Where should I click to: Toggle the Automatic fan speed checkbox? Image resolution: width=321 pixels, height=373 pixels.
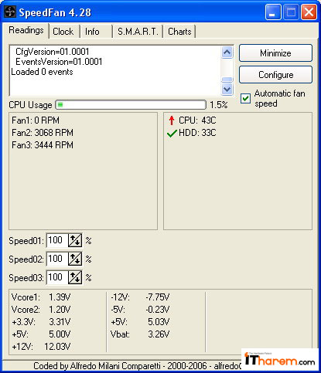245,98
